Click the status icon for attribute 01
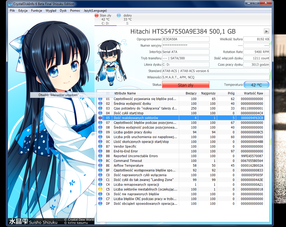Viewport: 286px width, 227px height. 100,99
